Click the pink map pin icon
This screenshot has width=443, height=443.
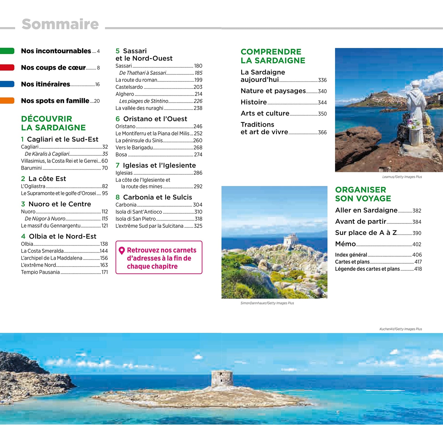coord(122,251)
